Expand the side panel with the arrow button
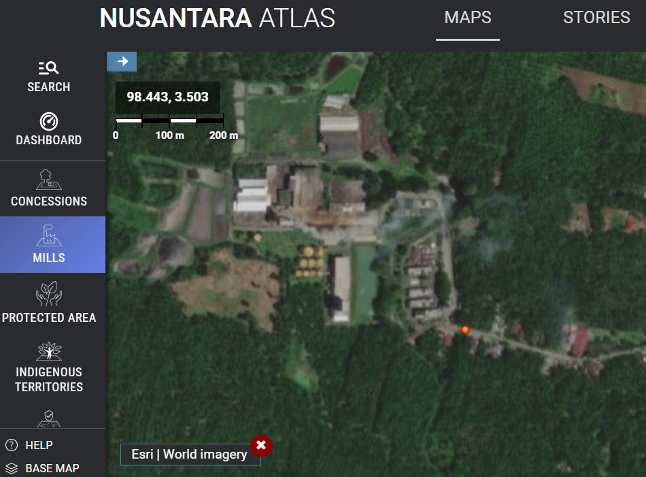Image resolution: width=646 pixels, height=477 pixels. [122, 62]
